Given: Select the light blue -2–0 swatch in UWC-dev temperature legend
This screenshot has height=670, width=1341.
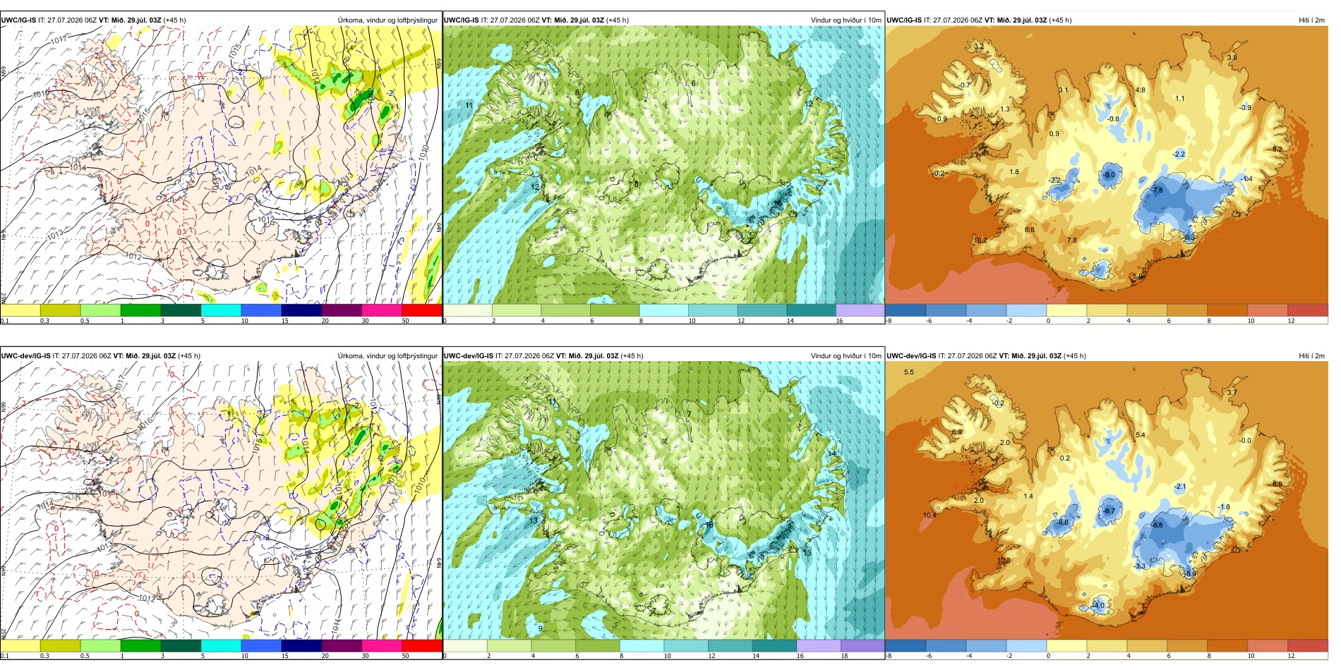Looking at the screenshot, I should [x=1026, y=646].
